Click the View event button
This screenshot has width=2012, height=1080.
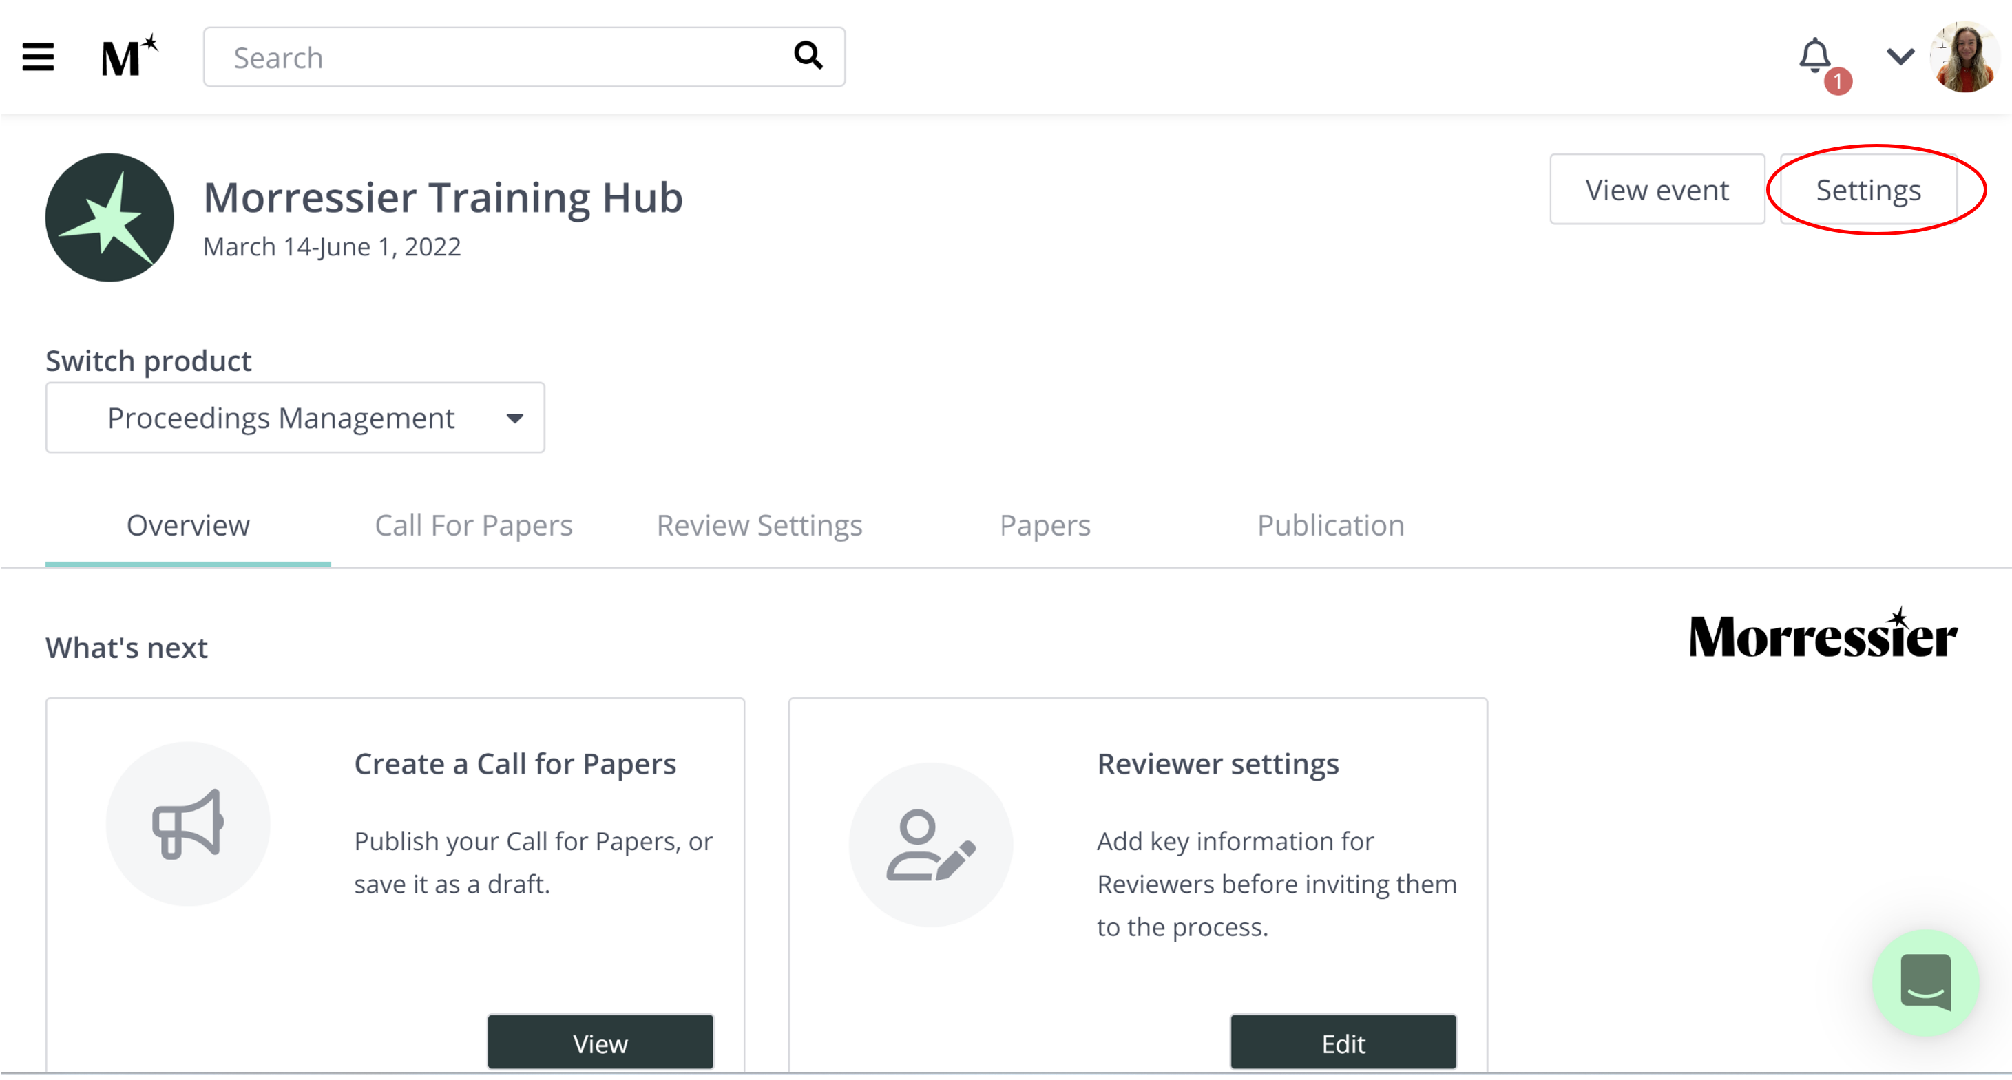(1657, 190)
